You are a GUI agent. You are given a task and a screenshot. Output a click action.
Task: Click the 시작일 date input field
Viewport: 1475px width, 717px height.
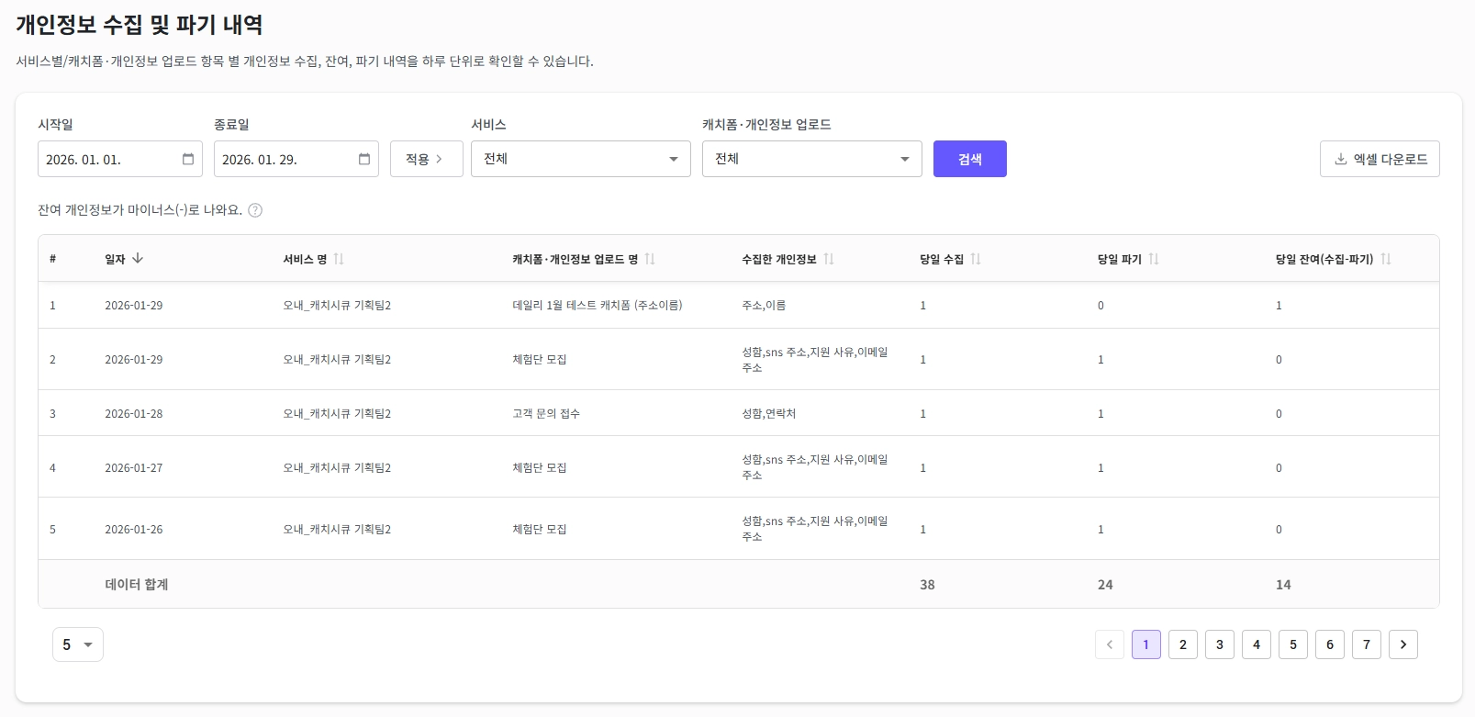(106, 159)
